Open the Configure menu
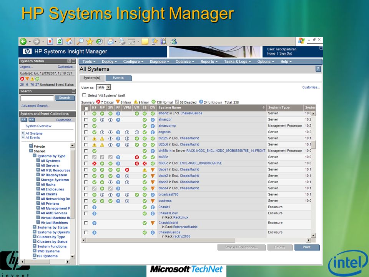 click(x=133, y=62)
